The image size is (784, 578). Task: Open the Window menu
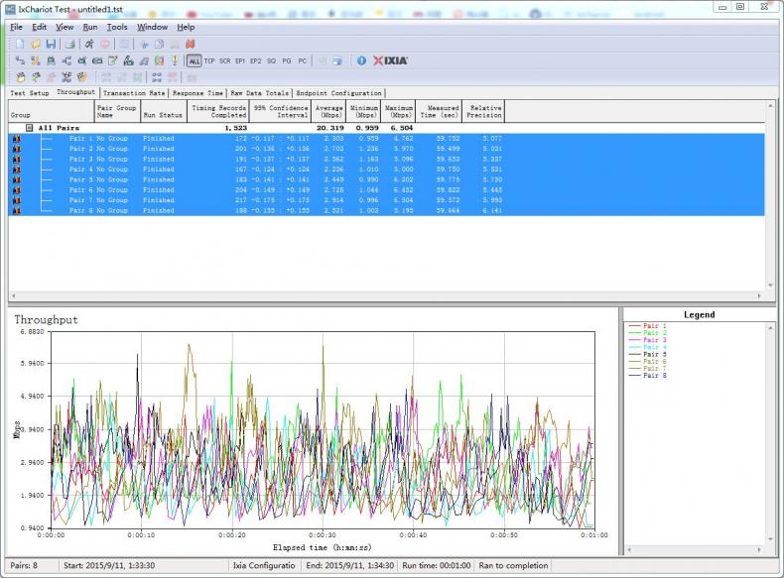coord(152,27)
